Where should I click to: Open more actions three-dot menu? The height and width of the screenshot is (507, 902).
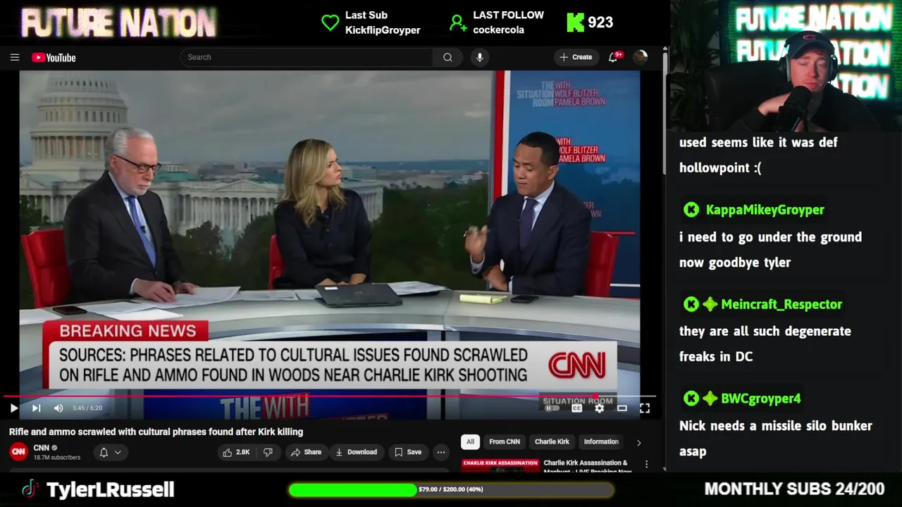[441, 452]
